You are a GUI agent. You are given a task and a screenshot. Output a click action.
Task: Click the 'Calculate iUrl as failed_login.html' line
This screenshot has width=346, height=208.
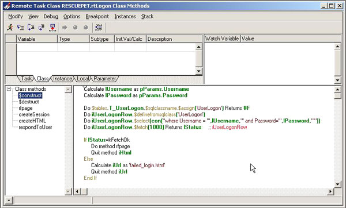128,165
